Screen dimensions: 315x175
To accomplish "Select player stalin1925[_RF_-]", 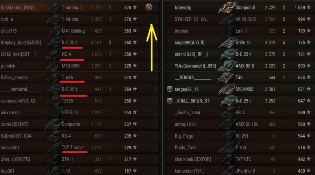I will click(191, 54).
